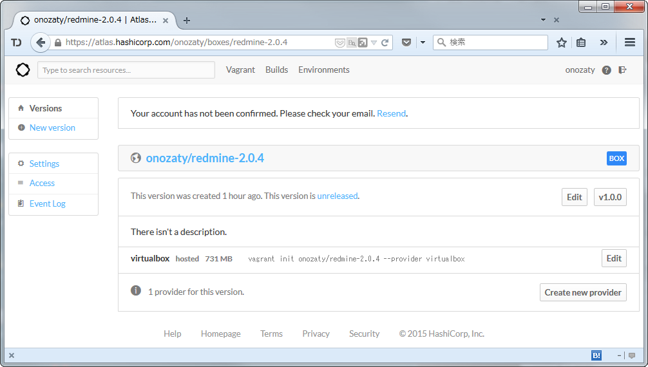
Task: Click New version in the sidebar
Action: [52, 127]
